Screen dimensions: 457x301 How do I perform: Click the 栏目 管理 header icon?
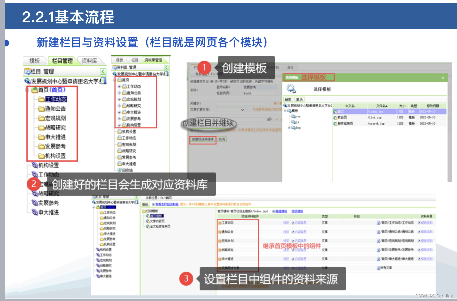(x=27, y=71)
